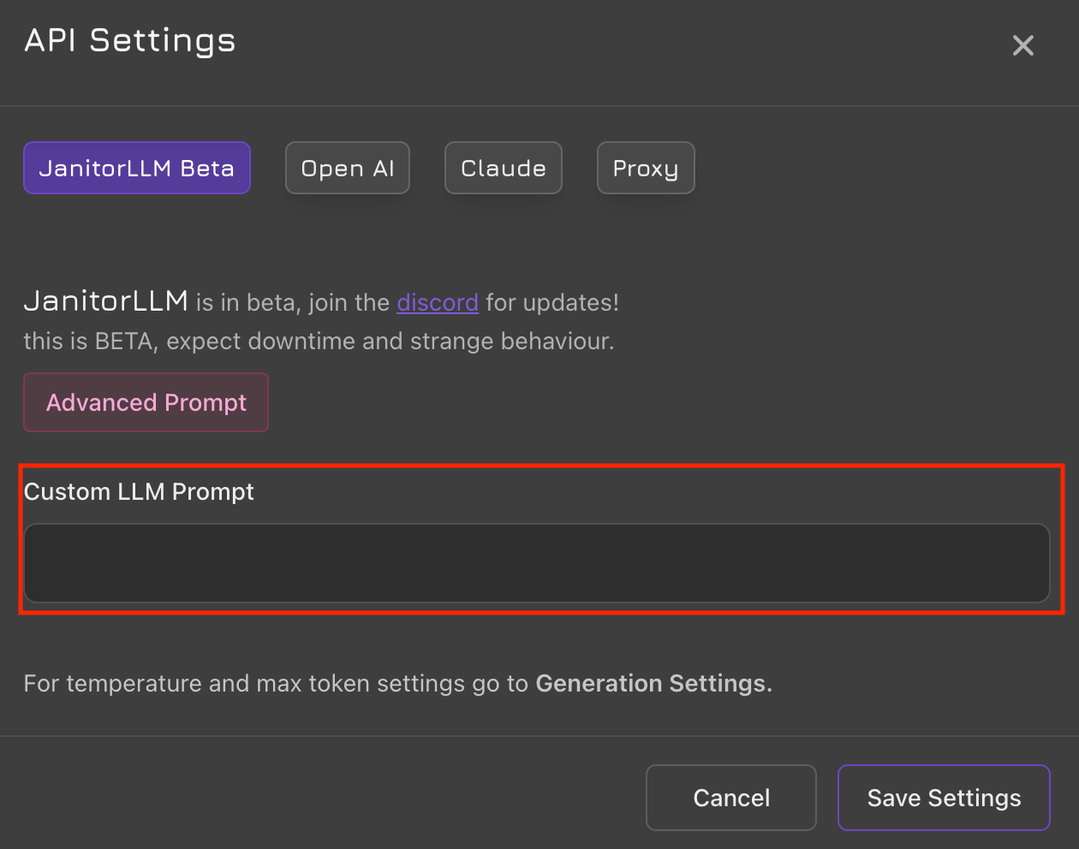Click Cancel to discard changes
Image resolution: width=1079 pixels, height=849 pixels.
pos(731,798)
